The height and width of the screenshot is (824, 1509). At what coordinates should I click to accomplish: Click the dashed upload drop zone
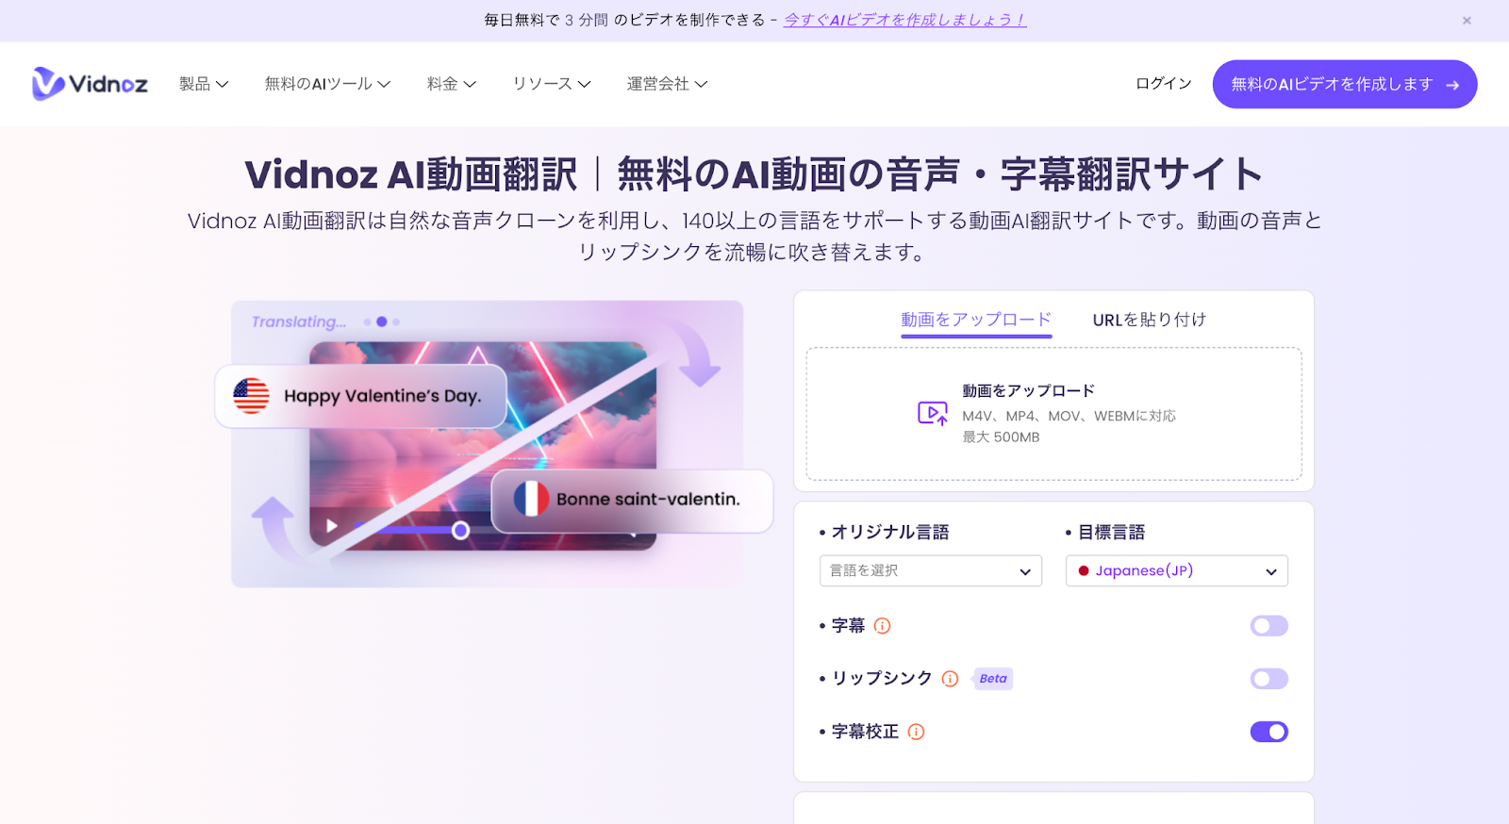pos(1053,414)
